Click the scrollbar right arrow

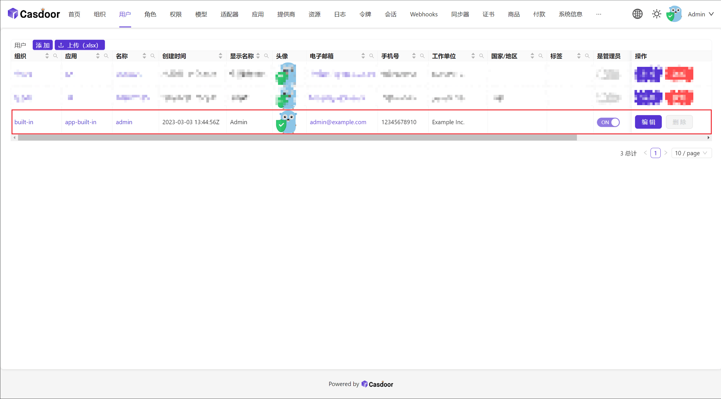(708, 138)
